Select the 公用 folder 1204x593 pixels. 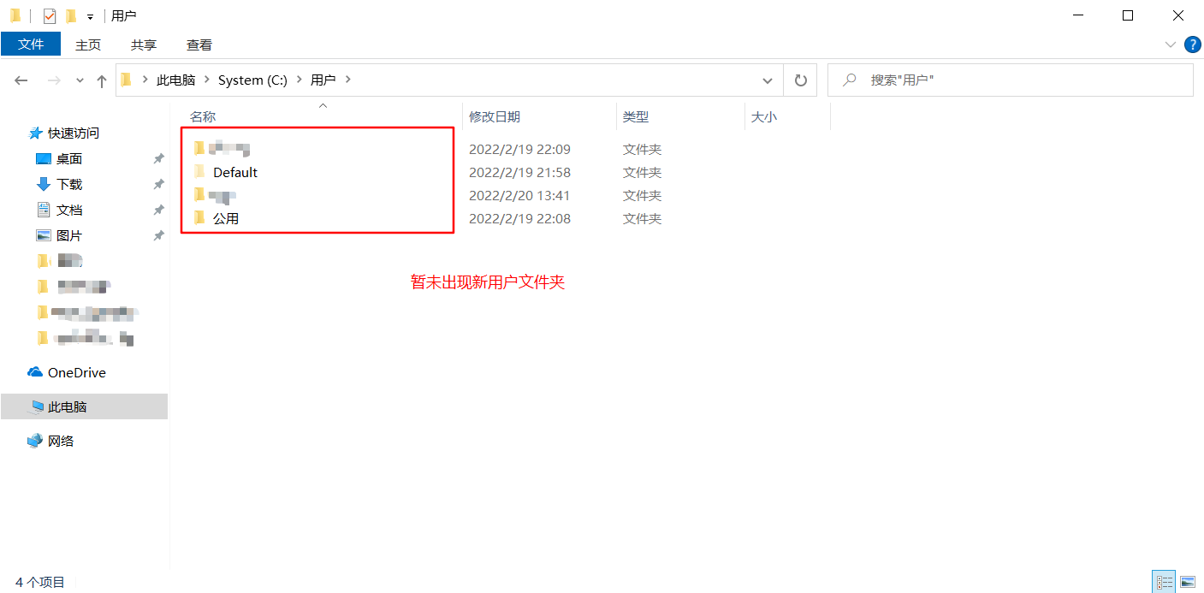click(226, 218)
